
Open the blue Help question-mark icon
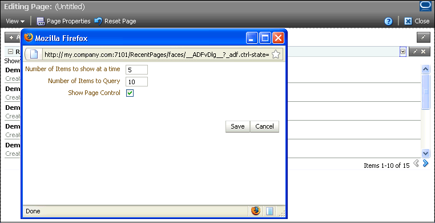tap(388, 21)
